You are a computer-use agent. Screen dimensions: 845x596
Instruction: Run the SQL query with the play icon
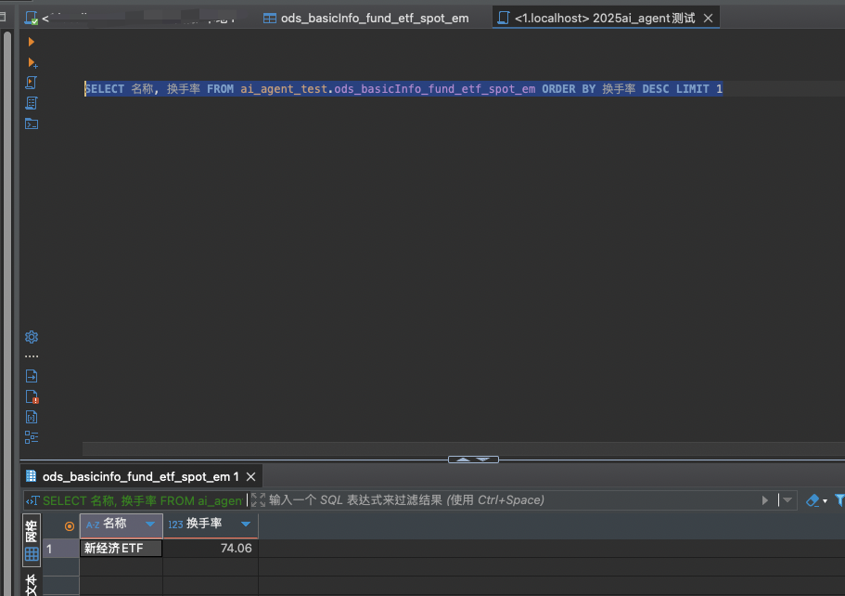coord(31,42)
